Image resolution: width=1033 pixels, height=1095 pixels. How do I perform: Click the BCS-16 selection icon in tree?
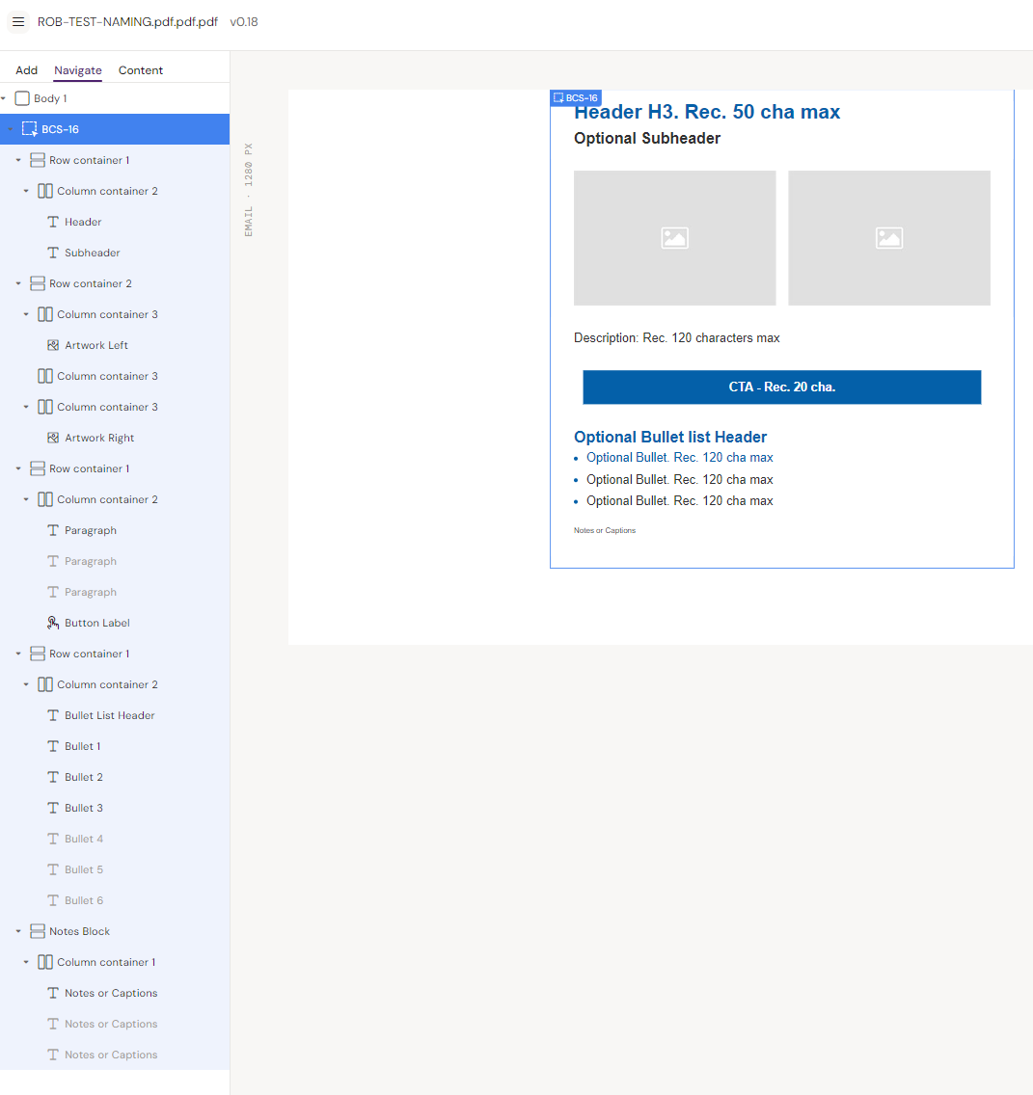click(x=30, y=129)
